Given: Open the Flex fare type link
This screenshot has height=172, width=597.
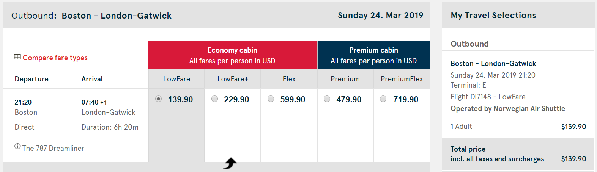Looking at the screenshot, I should [289, 79].
